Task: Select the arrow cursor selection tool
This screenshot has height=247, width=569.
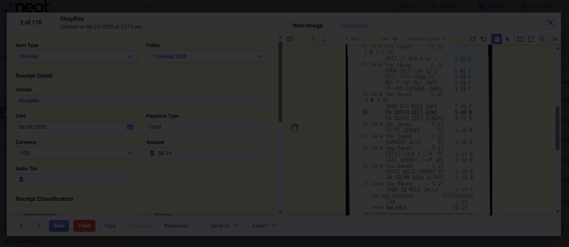Action: 508,39
